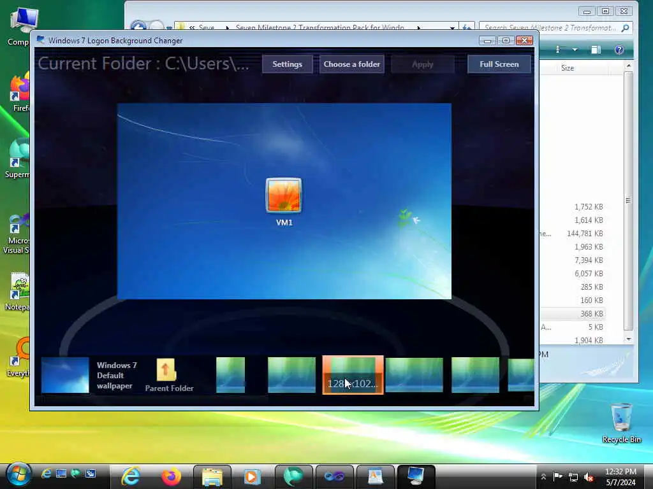Launch Internet Explorer from Quick Launch
This screenshot has width=653, height=489.
pos(46,474)
